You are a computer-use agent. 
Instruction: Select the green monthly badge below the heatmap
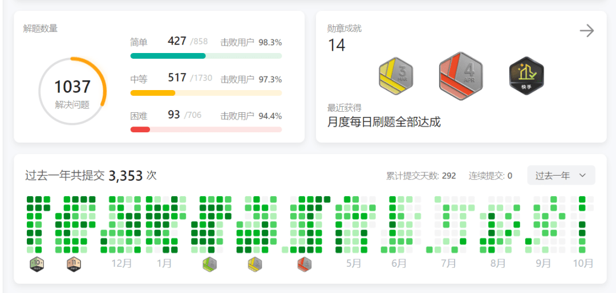(210, 263)
